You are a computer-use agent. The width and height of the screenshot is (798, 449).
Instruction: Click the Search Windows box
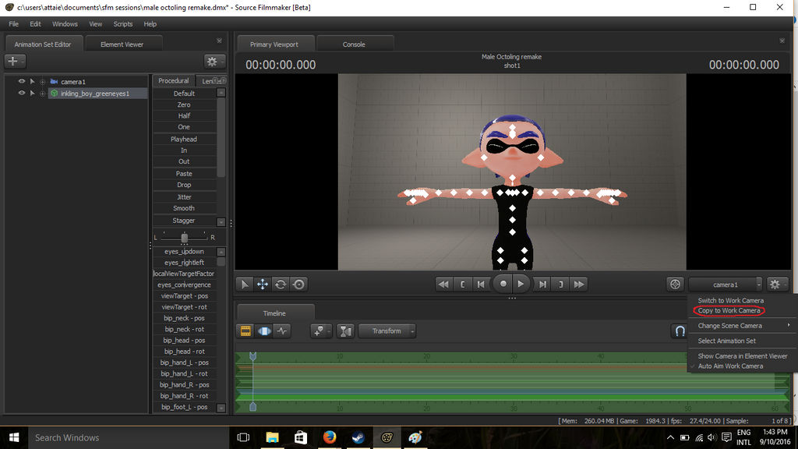pos(127,437)
